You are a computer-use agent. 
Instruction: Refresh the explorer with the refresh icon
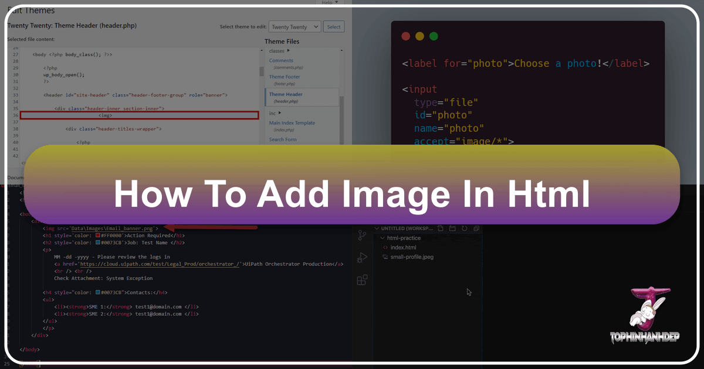(x=465, y=228)
